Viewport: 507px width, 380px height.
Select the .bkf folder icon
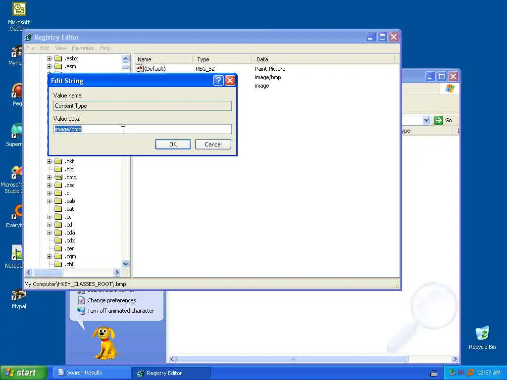(58, 161)
